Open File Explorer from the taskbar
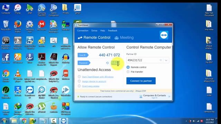Screen dimensions: 221x124 [x=14, y=121]
